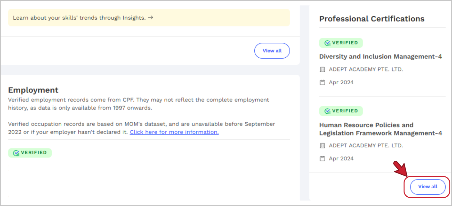Open the skills' trends Insights banner text
The width and height of the screenshot is (452, 206).
(x=79, y=18)
